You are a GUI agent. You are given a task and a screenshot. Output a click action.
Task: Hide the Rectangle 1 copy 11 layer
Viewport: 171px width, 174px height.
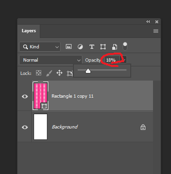coord(25,96)
